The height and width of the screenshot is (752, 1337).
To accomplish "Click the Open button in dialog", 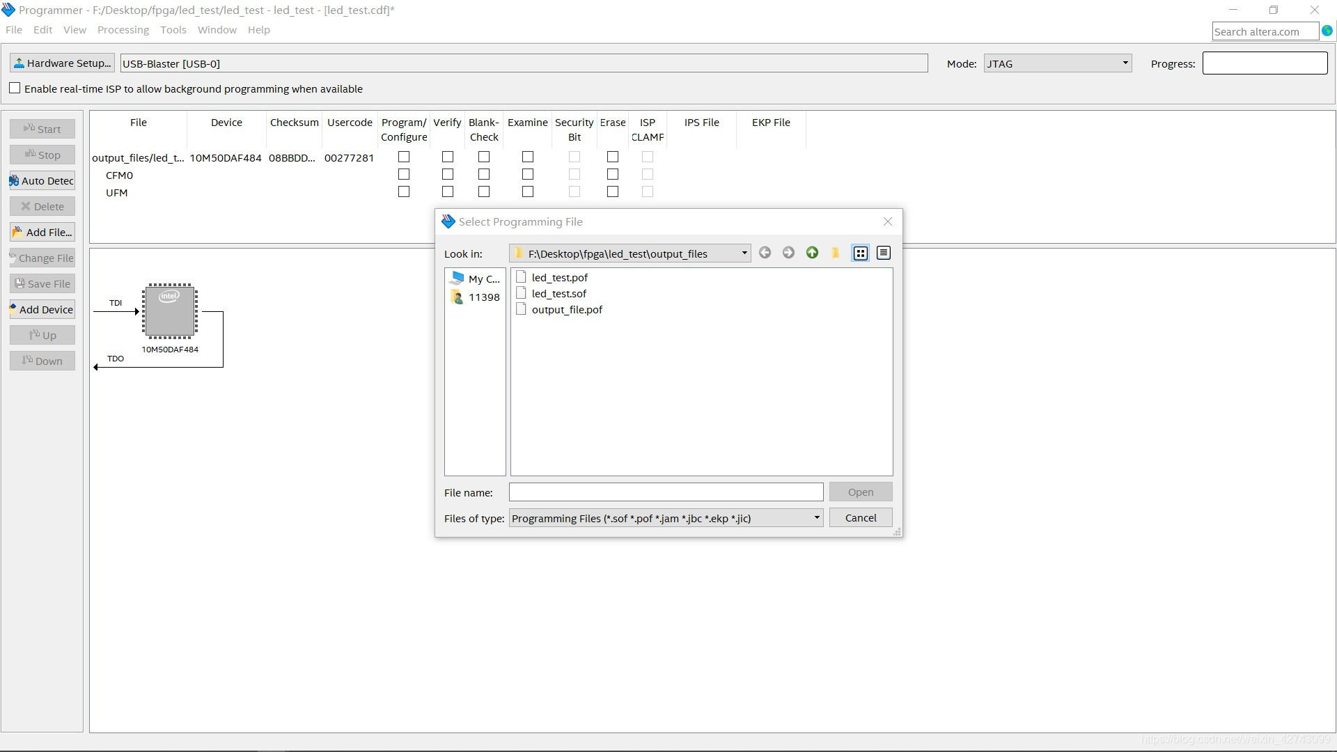I will 861,492.
